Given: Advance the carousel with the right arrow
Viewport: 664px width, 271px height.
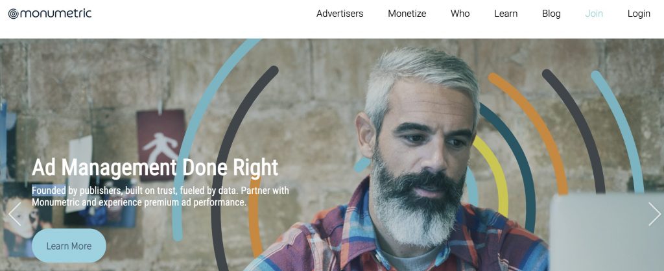Looking at the screenshot, I should [x=655, y=214].
